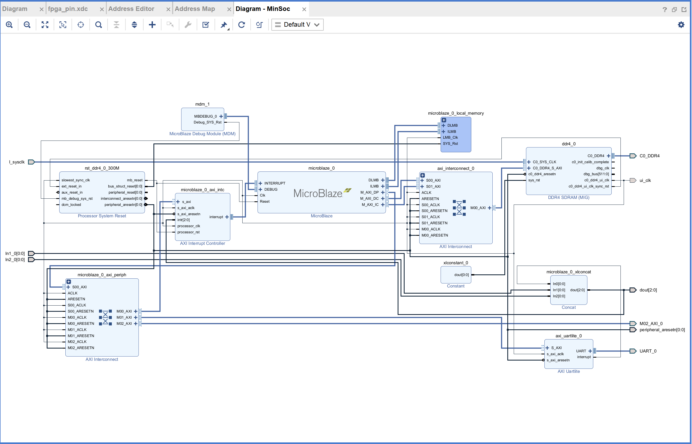Expand the axi_interconnect_0 block hierarchy

pyautogui.click(x=422, y=175)
